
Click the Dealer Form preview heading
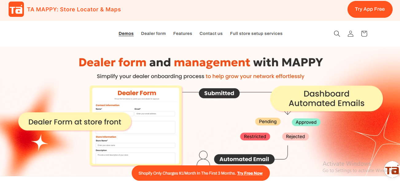coord(137,93)
